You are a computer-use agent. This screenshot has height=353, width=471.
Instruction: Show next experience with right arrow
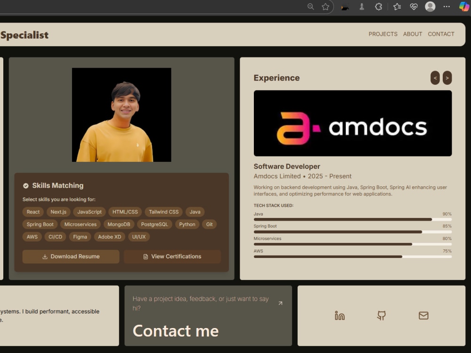(x=447, y=78)
